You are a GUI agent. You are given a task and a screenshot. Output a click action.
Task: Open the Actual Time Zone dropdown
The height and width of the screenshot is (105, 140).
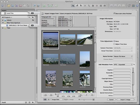pyautogui.click(x=123, y=51)
